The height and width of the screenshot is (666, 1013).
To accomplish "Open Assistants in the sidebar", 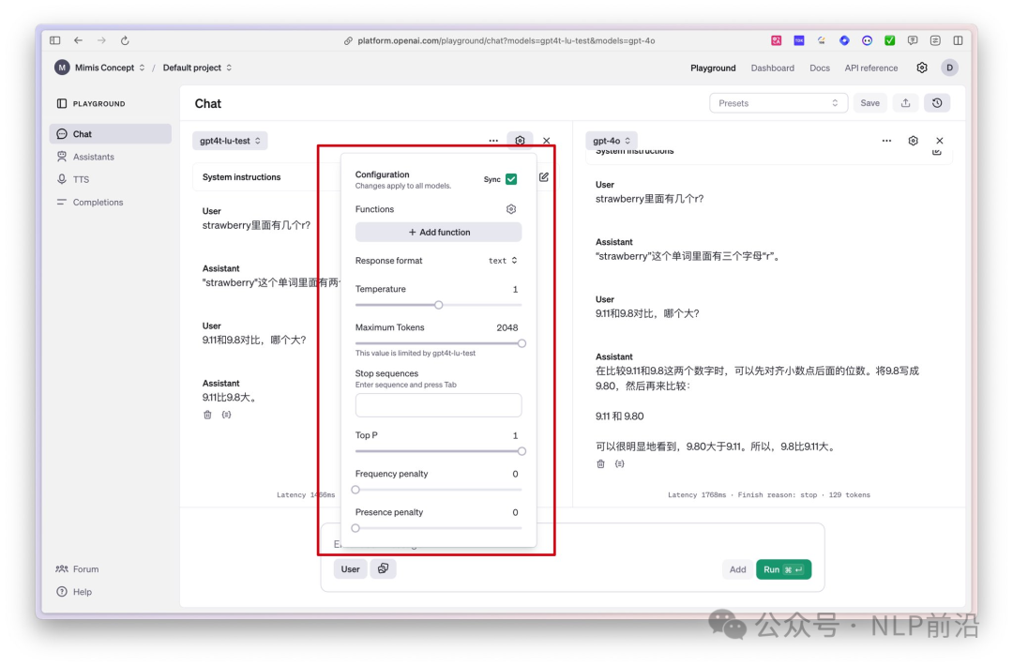I will tap(93, 157).
